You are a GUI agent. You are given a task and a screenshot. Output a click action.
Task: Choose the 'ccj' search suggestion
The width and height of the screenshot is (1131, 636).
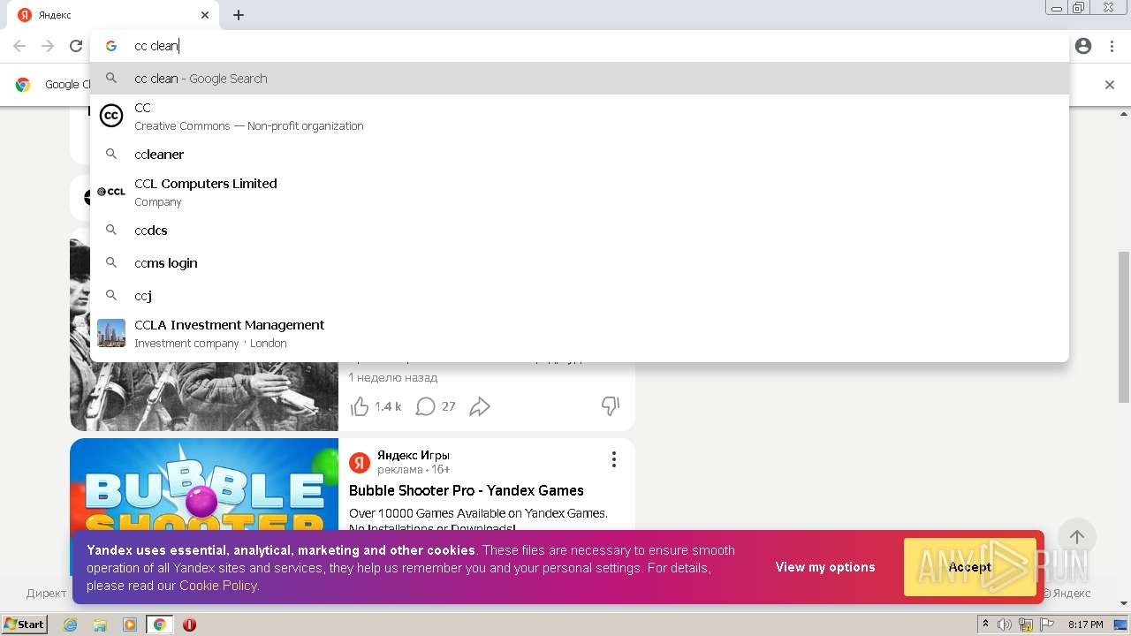click(x=579, y=296)
